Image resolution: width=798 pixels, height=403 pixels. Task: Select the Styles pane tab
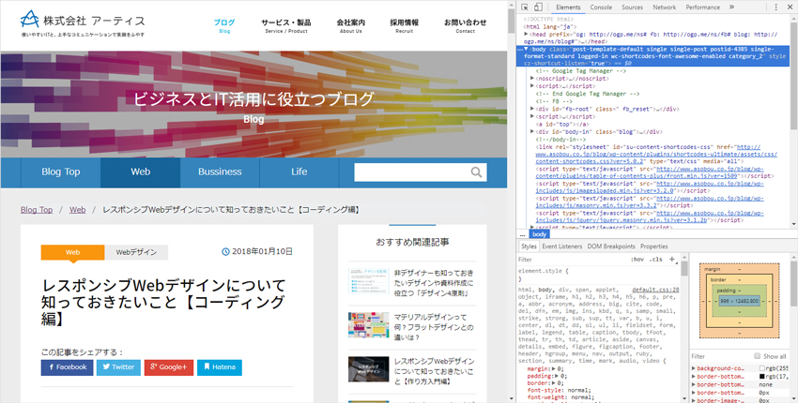(529, 246)
